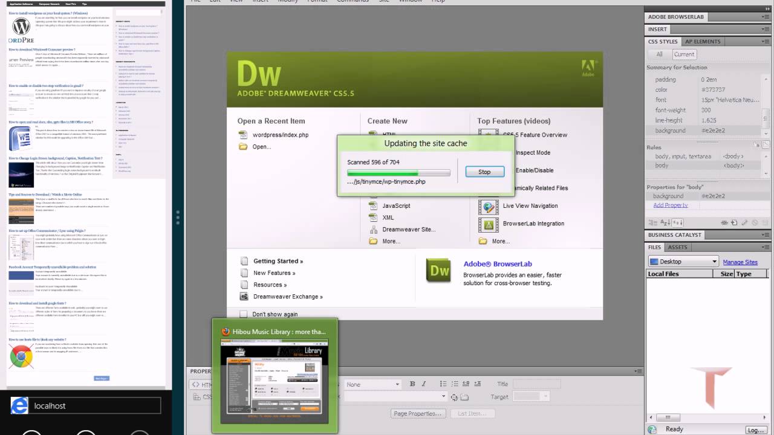
Task: Click the Disable CSS property icon
Action: [x=754, y=223]
